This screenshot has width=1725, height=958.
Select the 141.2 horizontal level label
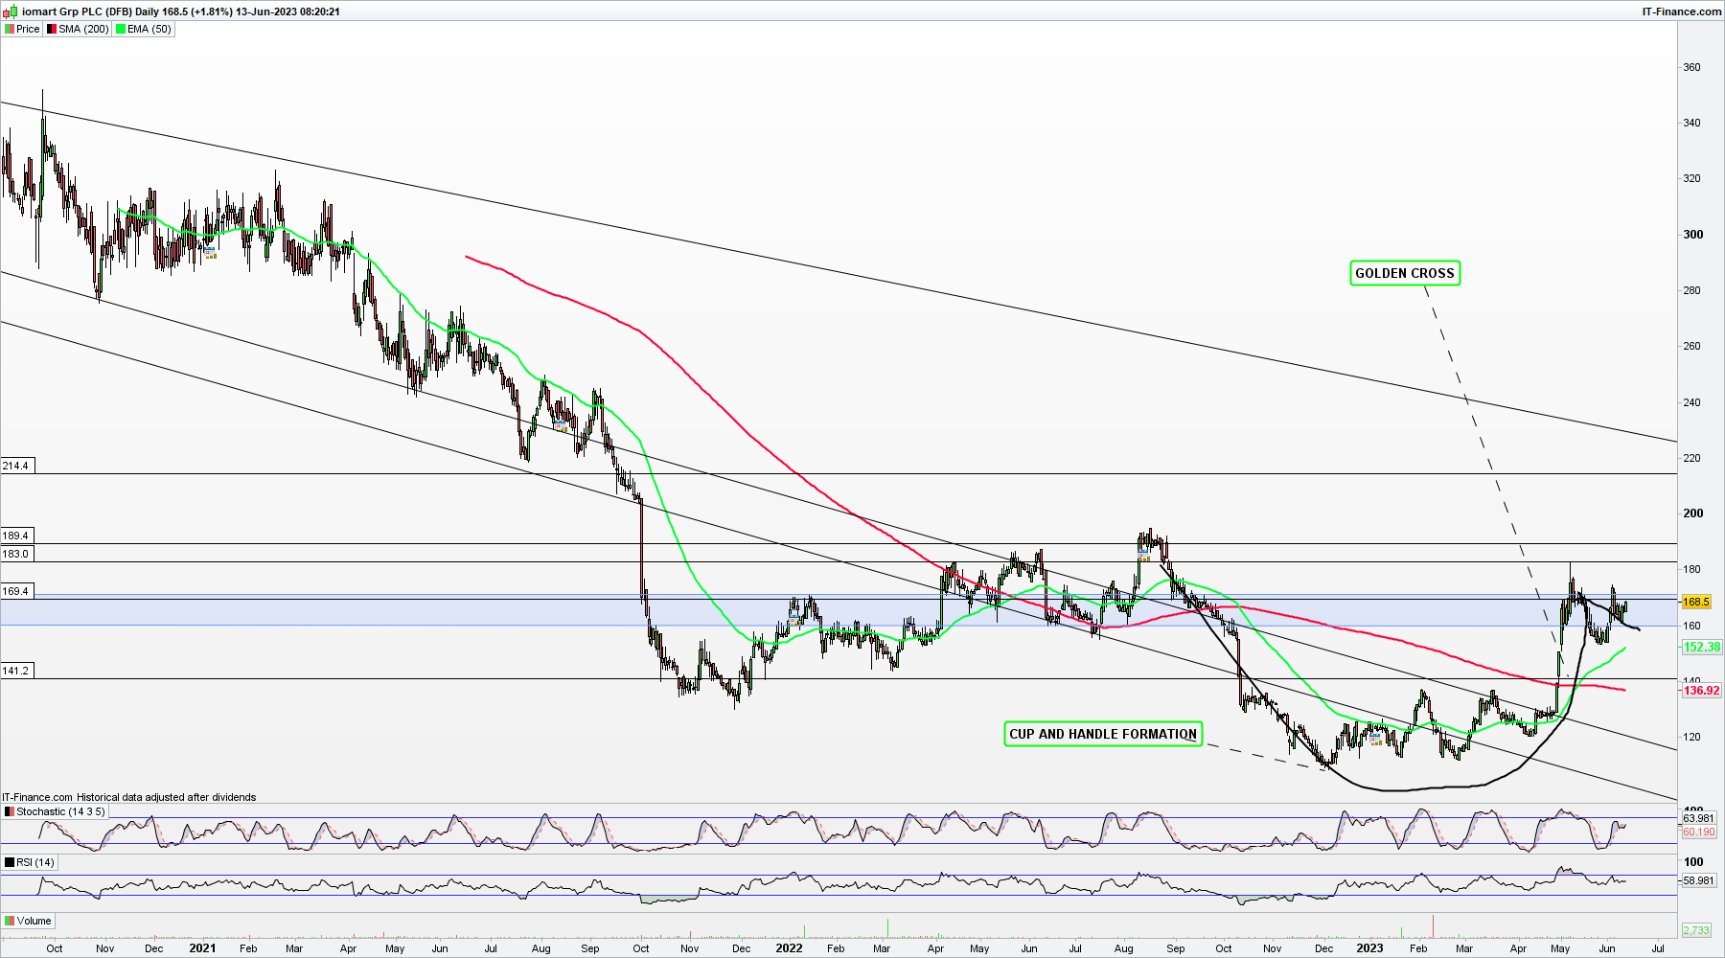[15, 671]
